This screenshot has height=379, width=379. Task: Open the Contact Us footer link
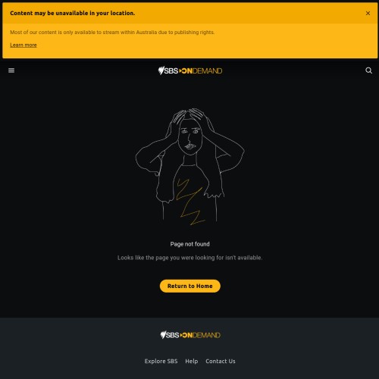pos(221,361)
